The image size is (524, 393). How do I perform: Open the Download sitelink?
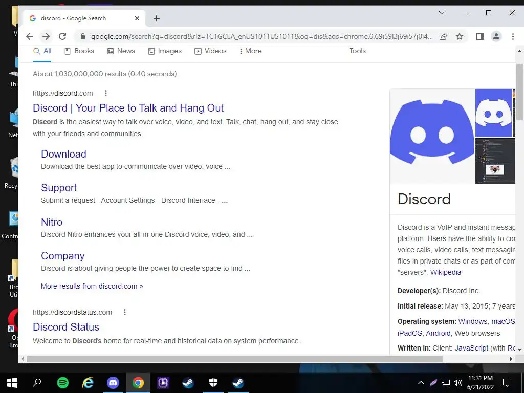pyautogui.click(x=63, y=154)
